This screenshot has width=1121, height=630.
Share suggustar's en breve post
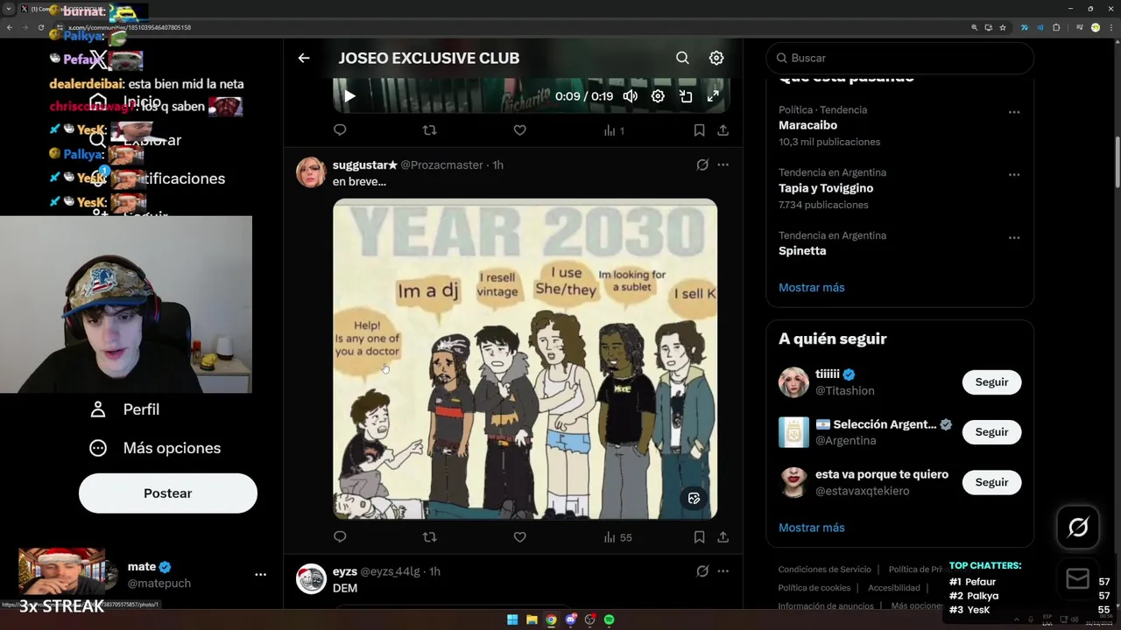tap(723, 537)
